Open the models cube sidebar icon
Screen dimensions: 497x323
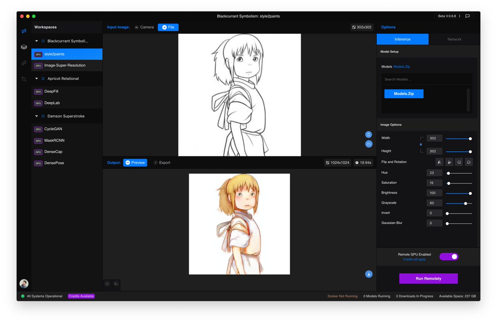(x=24, y=47)
